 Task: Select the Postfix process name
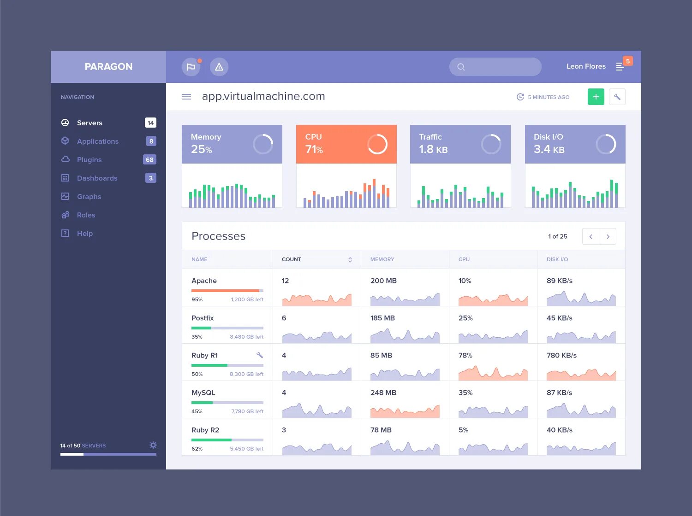click(203, 318)
